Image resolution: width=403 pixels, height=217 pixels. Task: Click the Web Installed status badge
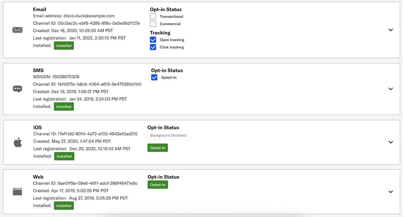click(64, 206)
